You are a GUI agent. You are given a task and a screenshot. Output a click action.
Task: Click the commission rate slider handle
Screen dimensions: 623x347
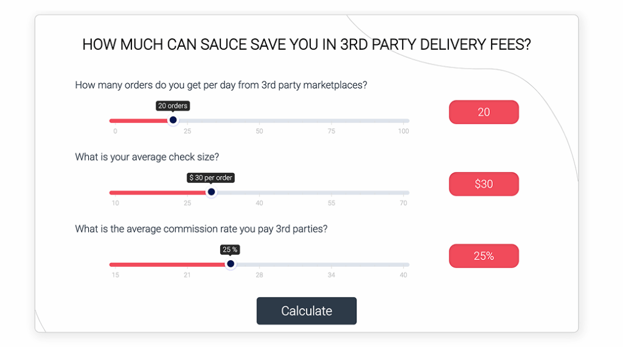(x=230, y=264)
